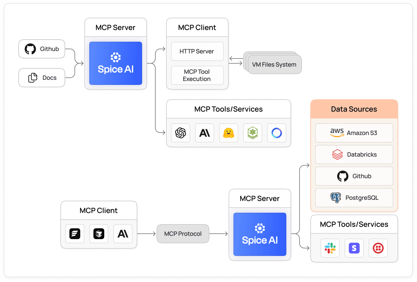
Task: Toggle the Github source in Data Sources
Action: tap(354, 176)
